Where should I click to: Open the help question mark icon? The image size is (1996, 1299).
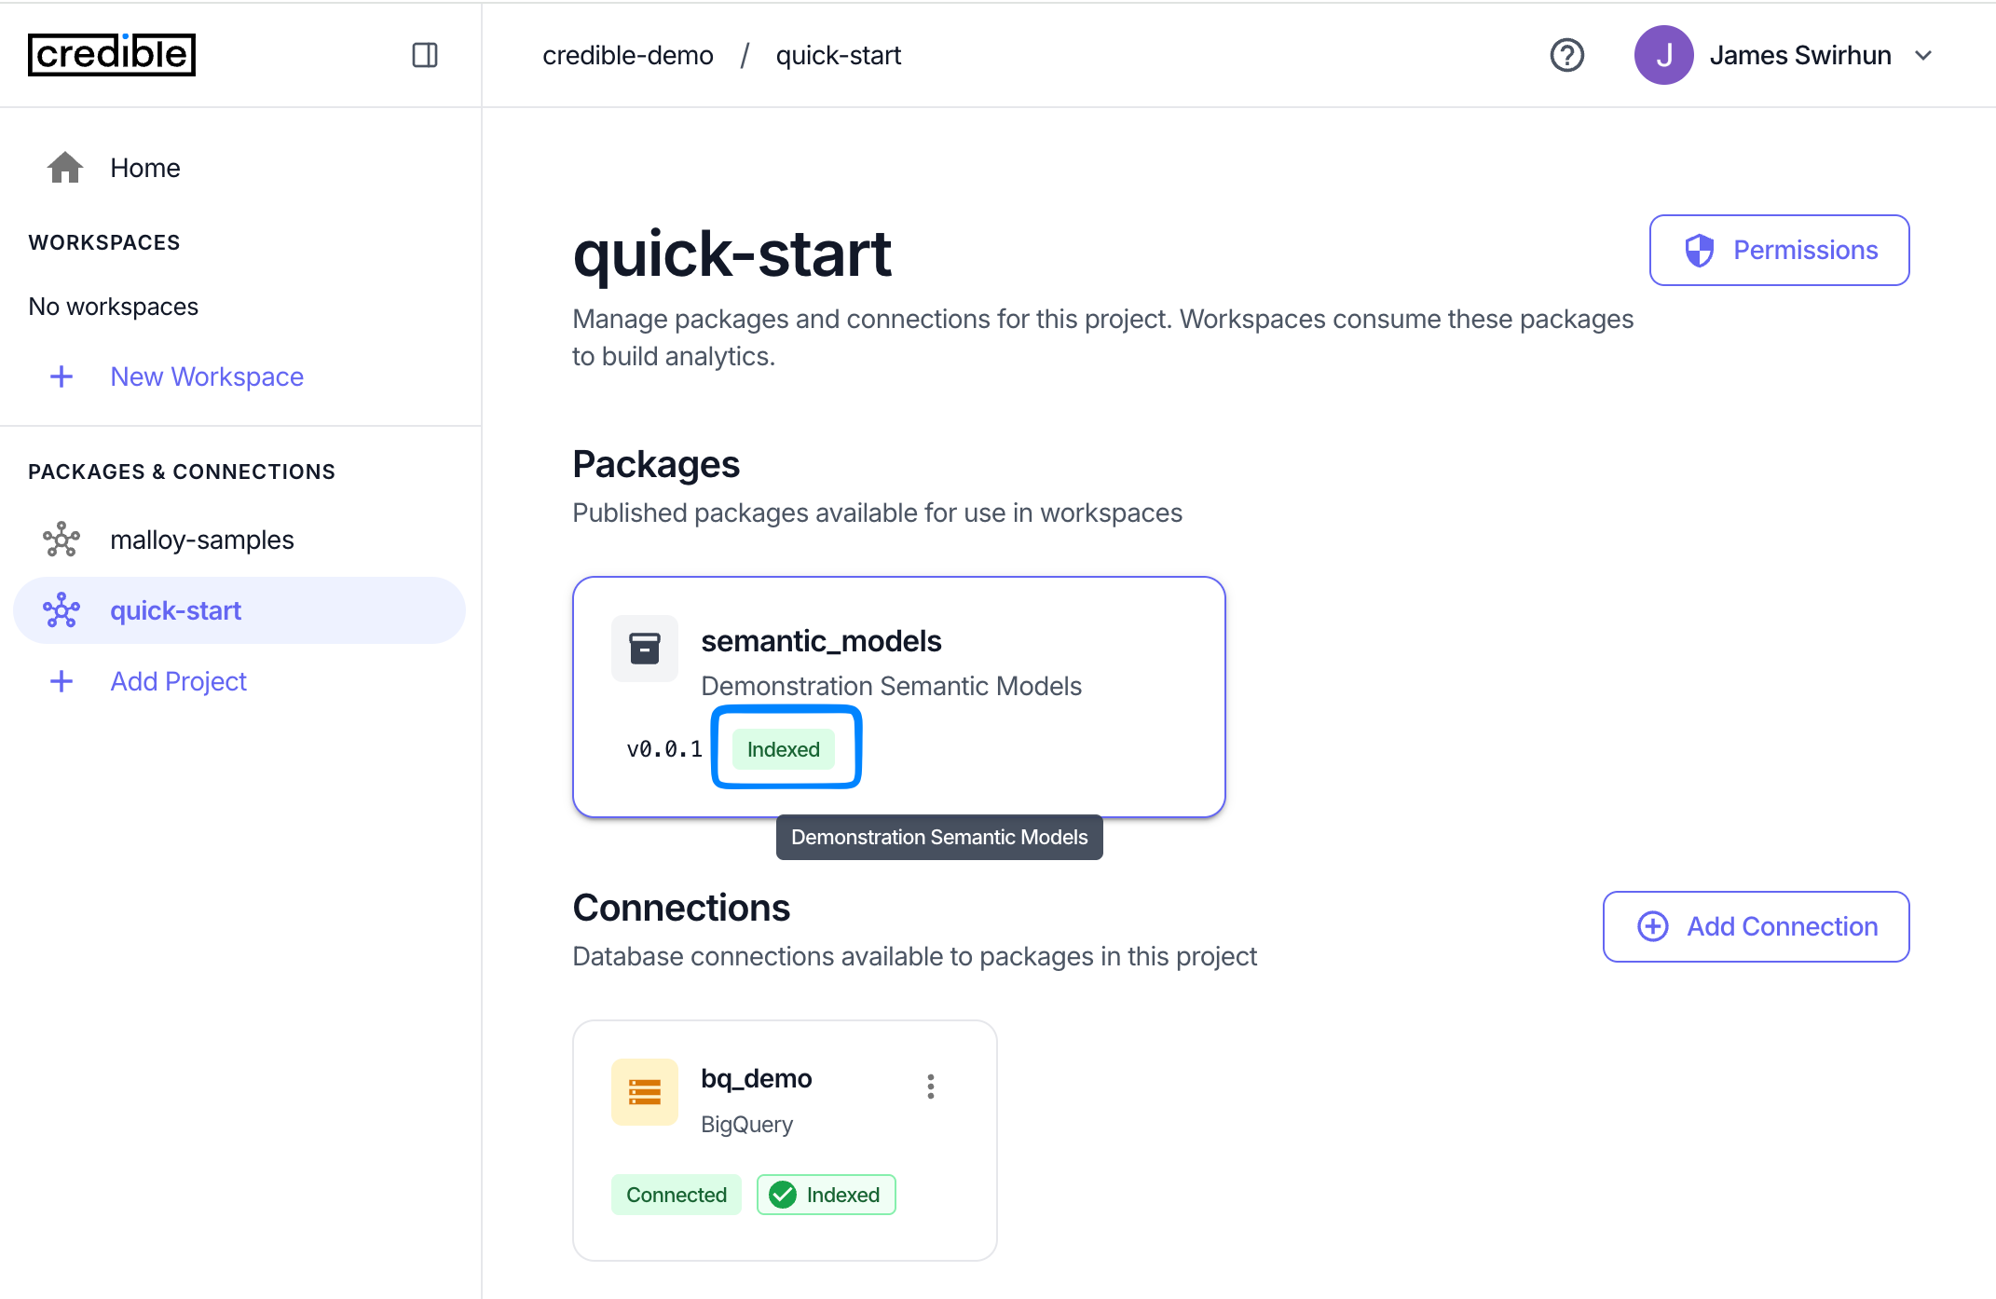tap(1566, 55)
